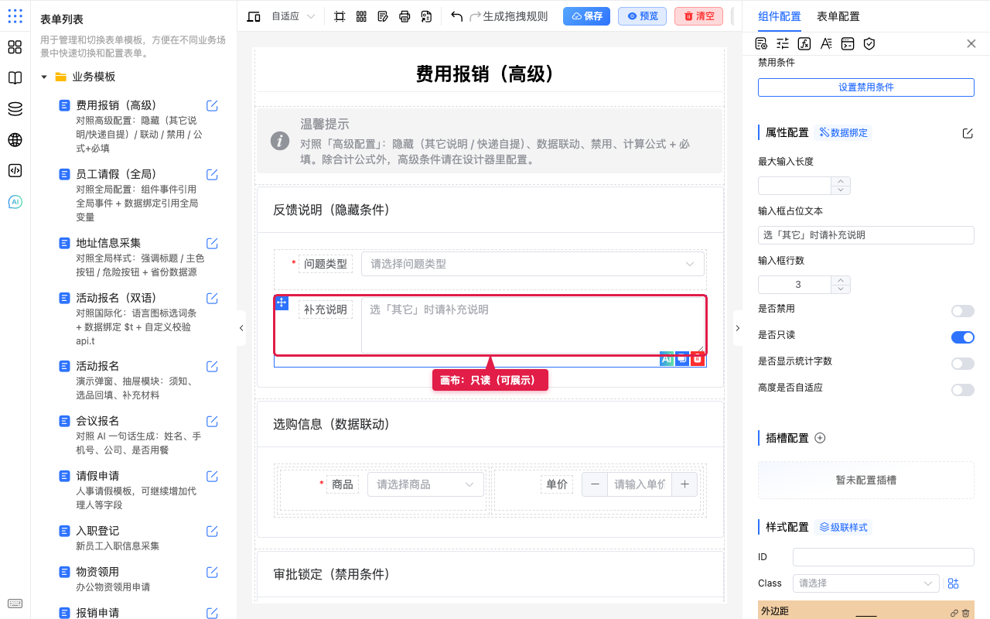Turn off the 是否只读 switch
Image resolution: width=990 pixels, height=619 pixels.
[x=963, y=337]
